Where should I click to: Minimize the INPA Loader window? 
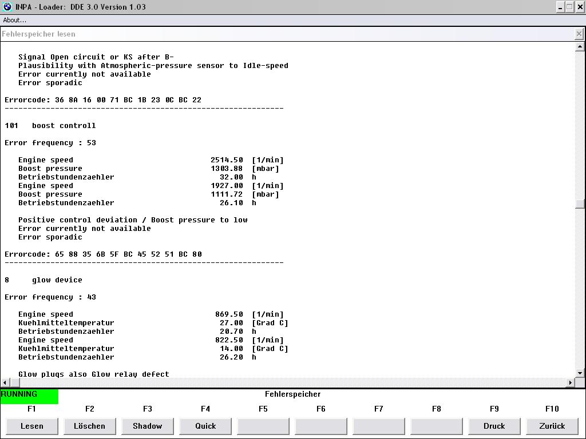(560, 7)
